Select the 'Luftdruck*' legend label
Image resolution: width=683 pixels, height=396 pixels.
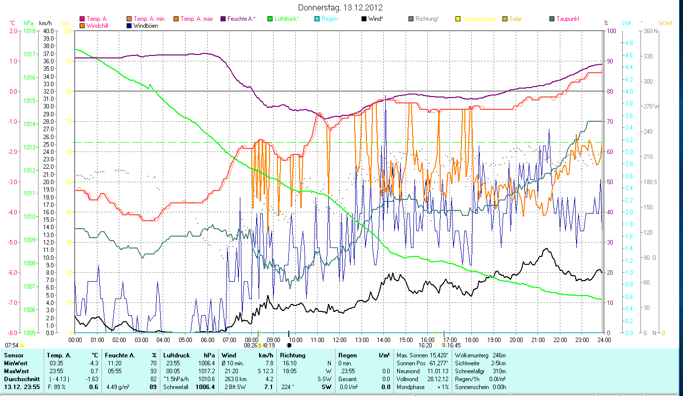(x=287, y=19)
